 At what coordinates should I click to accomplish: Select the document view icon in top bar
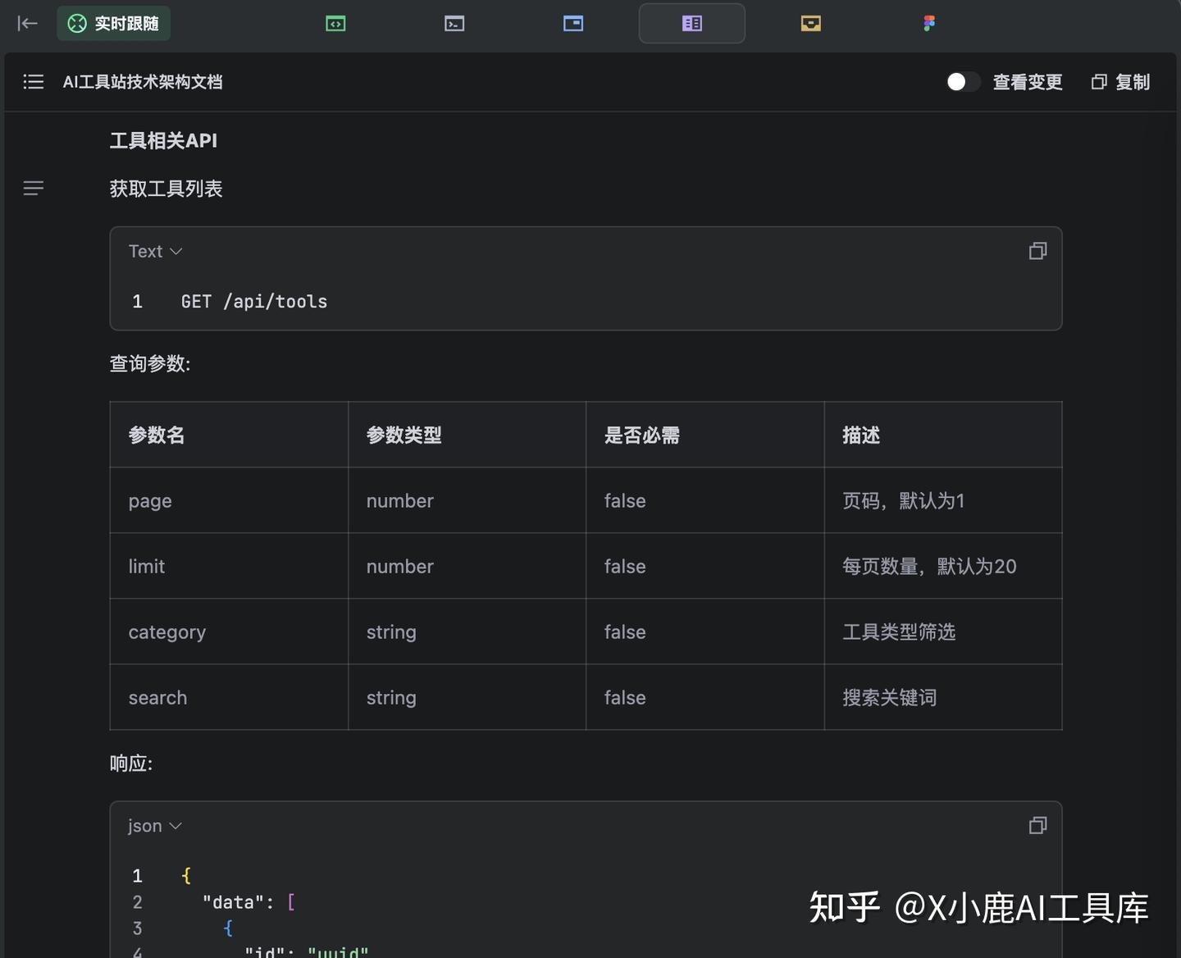691,23
